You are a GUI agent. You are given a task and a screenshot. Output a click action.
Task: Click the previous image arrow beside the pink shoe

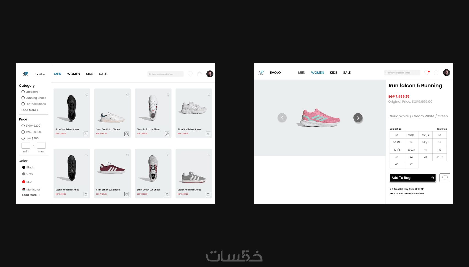(x=282, y=118)
